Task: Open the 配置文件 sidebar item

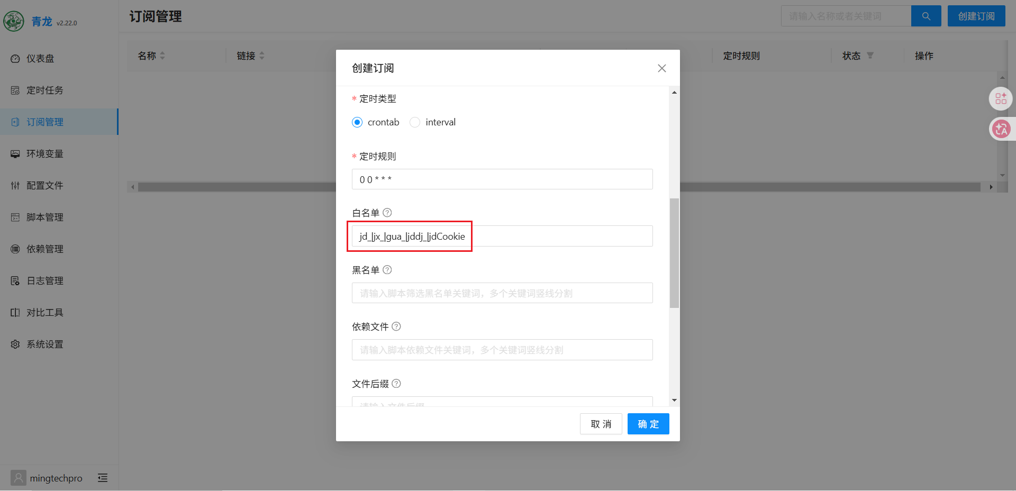Action: click(59, 185)
